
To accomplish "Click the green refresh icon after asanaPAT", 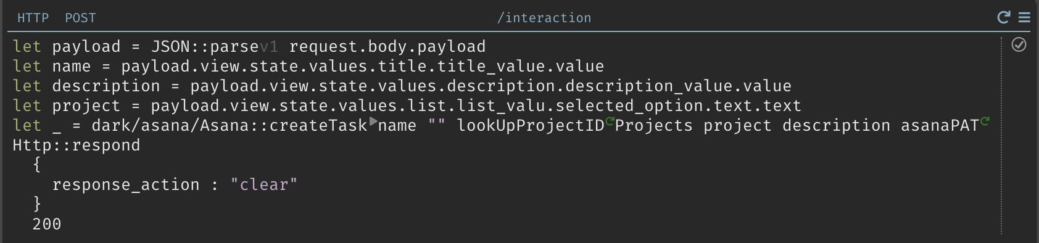I will [985, 121].
